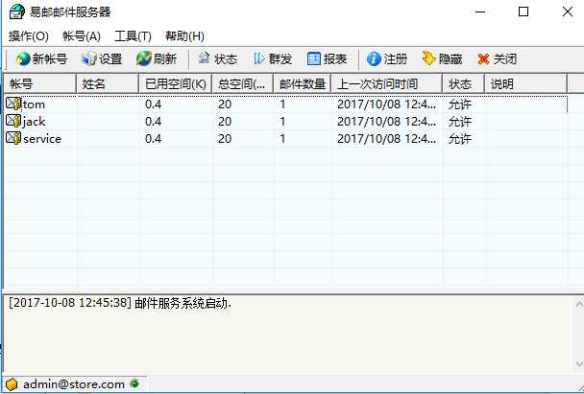This screenshot has height=394, width=584.
Task: Open the 状态 status toolbar item
Action: click(217, 59)
